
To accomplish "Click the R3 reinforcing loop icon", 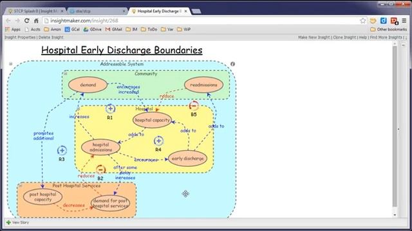I will coord(62,150).
